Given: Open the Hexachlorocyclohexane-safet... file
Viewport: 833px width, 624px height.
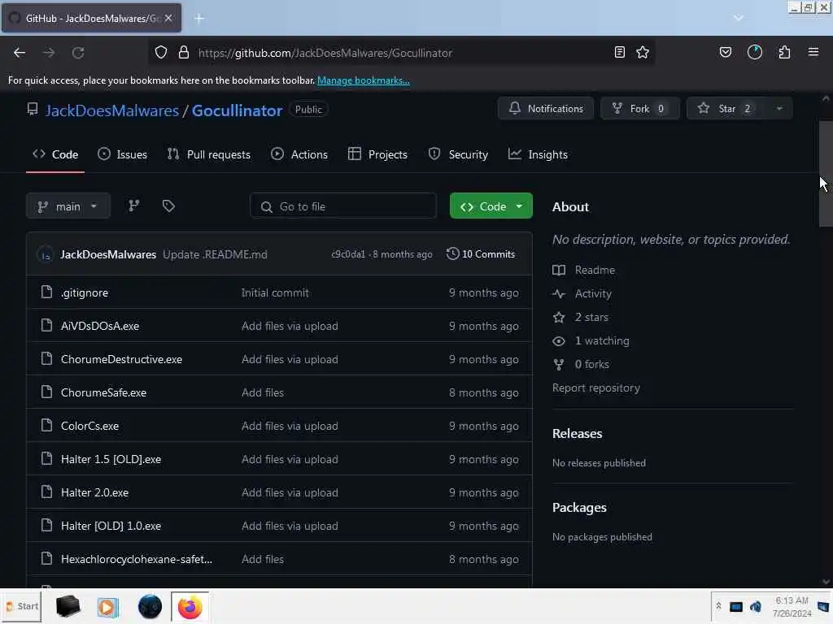Looking at the screenshot, I should pyautogui.click(x=137, y=559).
